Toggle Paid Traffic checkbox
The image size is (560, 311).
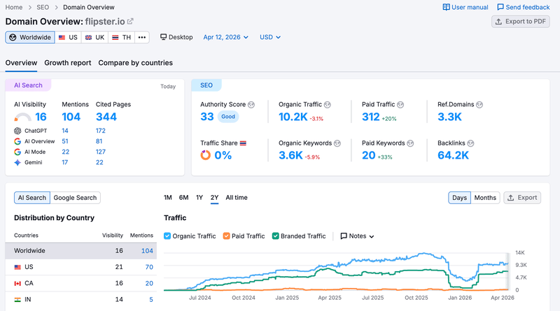coord(226,236)
